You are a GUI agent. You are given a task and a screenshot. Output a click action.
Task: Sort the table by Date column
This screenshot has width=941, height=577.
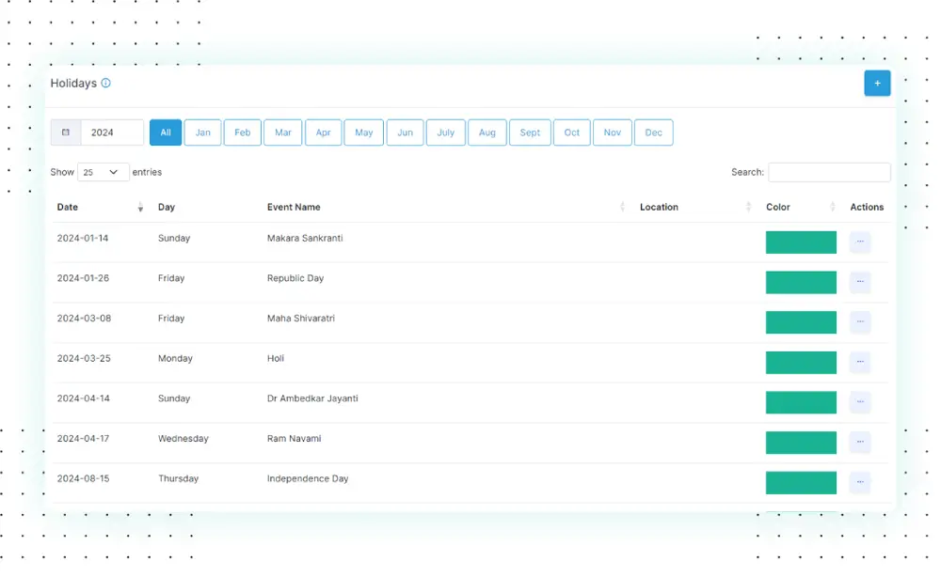(140, 207)
